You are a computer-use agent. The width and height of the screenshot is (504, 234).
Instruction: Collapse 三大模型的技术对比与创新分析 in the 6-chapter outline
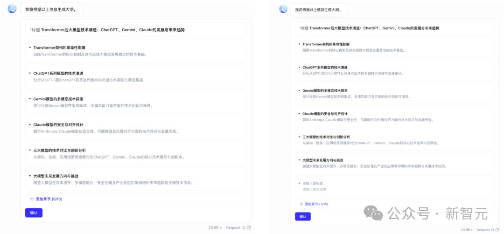(x=30, y=150)
